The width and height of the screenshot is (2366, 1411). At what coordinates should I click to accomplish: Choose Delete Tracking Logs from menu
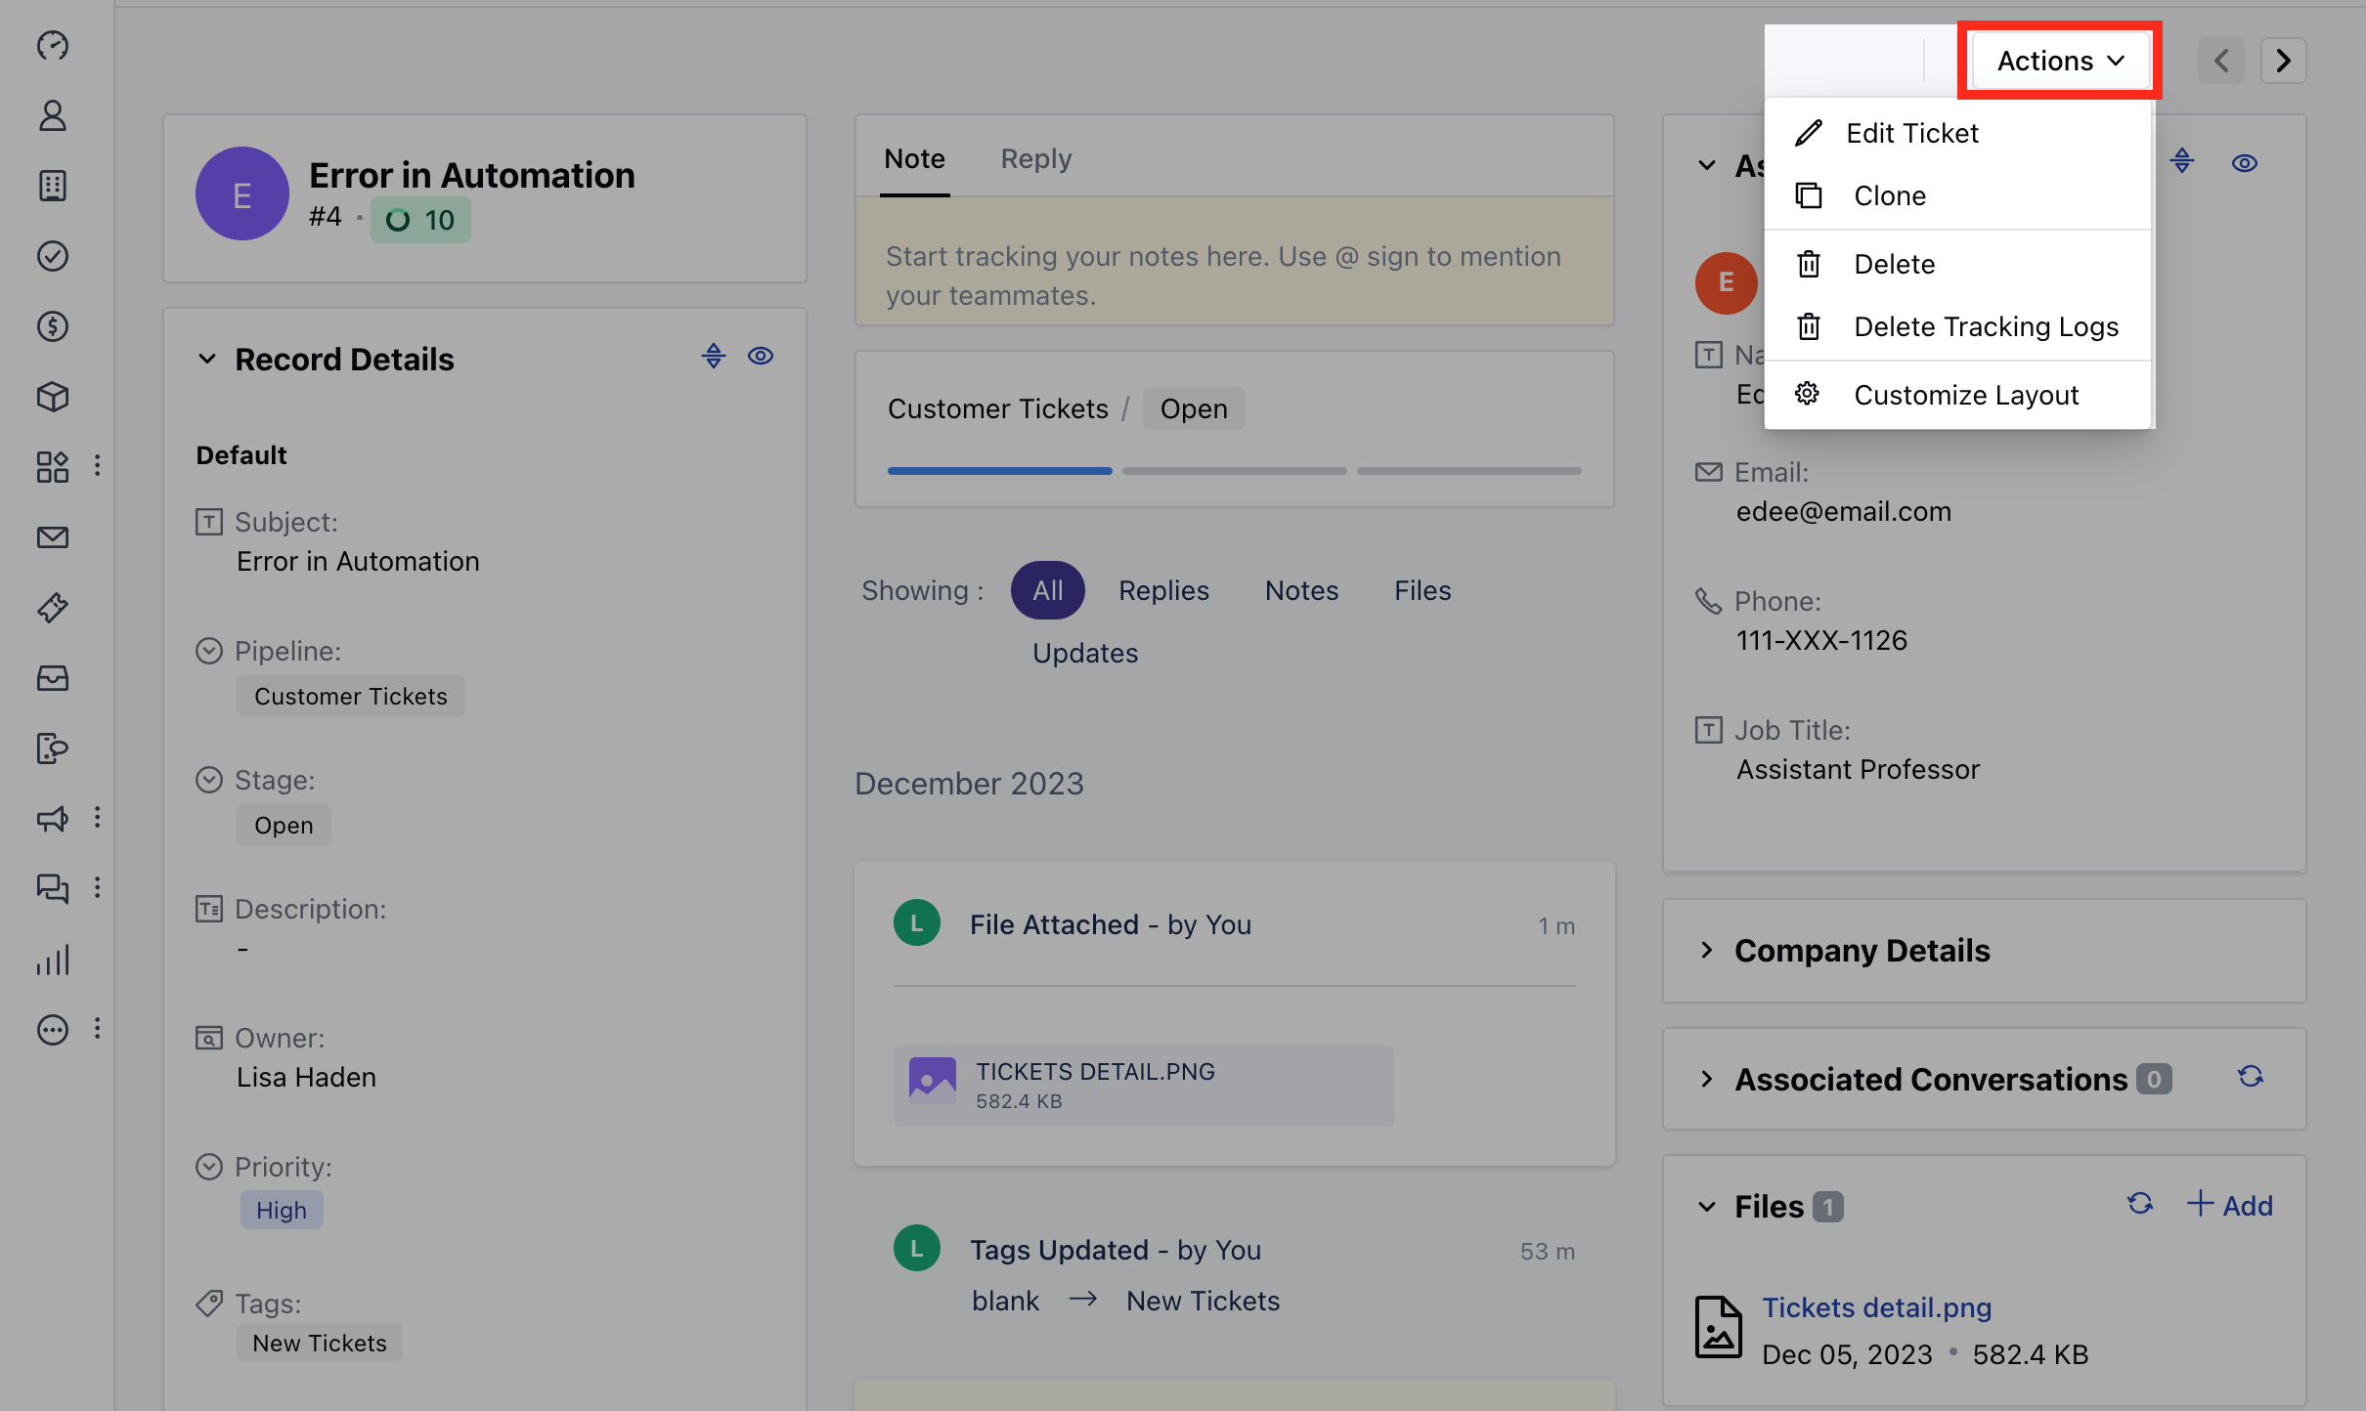coord(1985,326)
